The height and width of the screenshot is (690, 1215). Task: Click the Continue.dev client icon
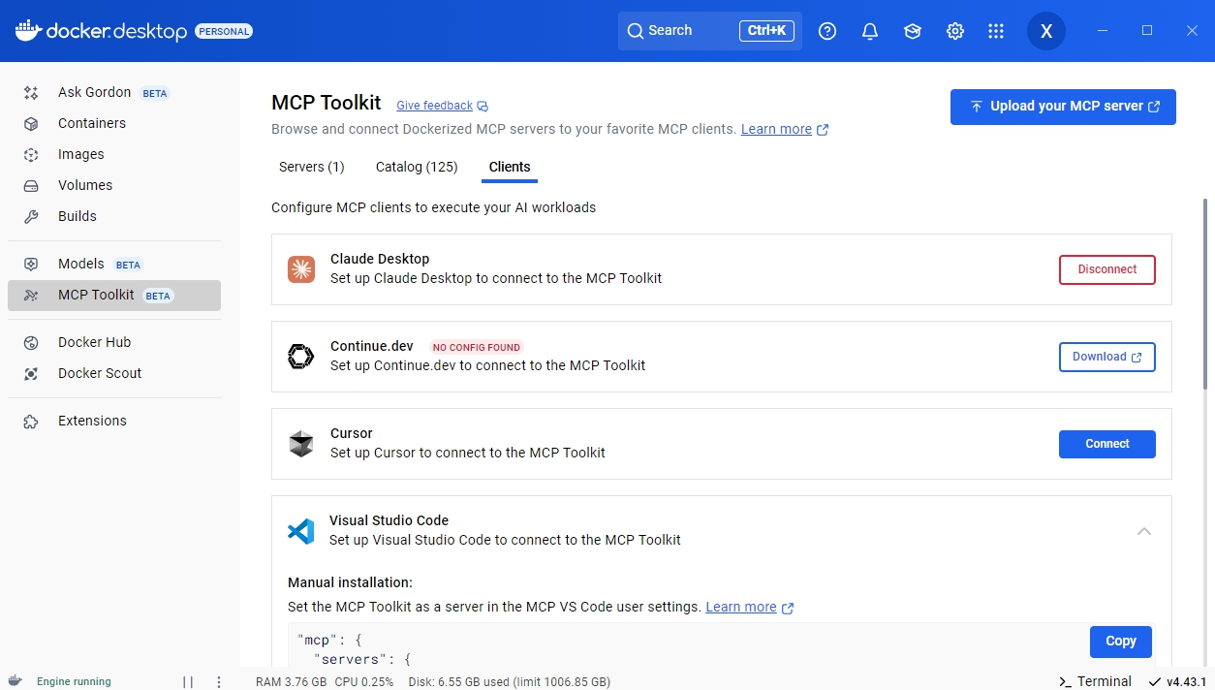point(301,357)
